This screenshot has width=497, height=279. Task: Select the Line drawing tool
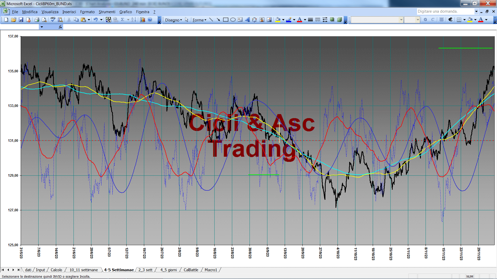coord(211,20)
